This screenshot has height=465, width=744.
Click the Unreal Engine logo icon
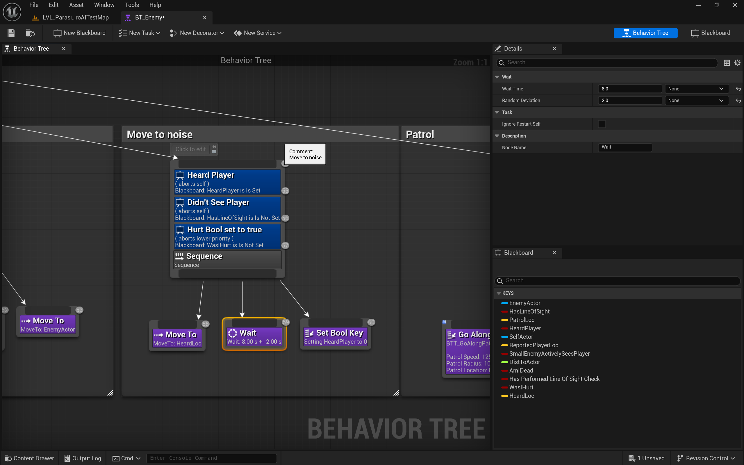click(x=12, y=12)
